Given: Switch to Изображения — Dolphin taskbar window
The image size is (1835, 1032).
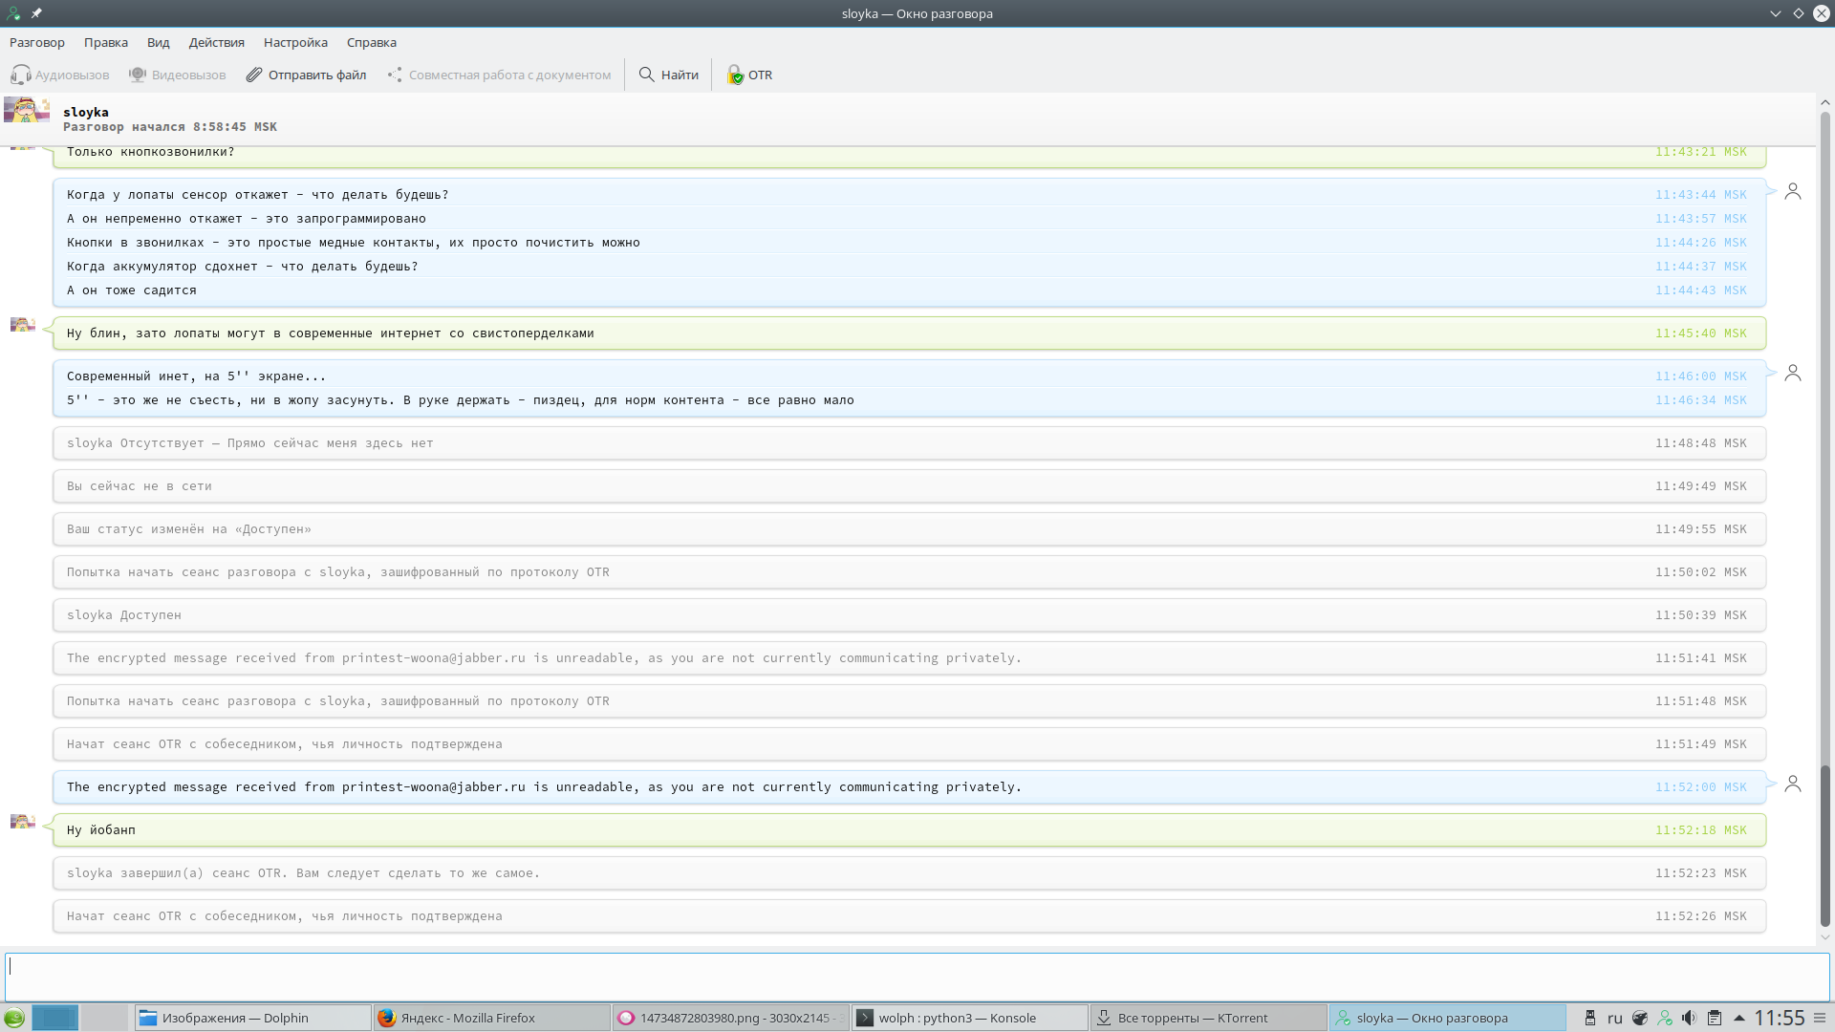Looking at the screenshot, I should coord(252,1018).
